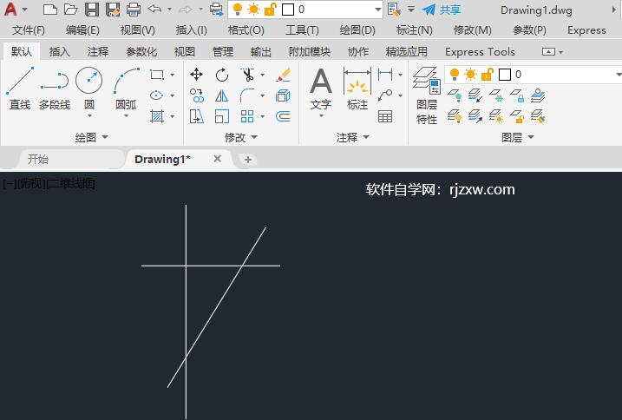Image resolution: width=622 pixels, height=420 pixels.
Task: Click the Undo arrow icon
Action: coord(154,9)
